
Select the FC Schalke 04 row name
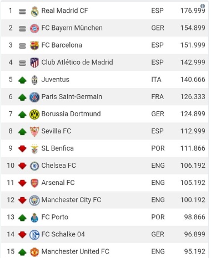[63, 234]
